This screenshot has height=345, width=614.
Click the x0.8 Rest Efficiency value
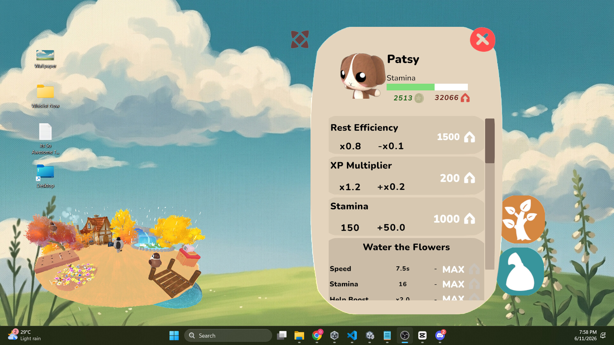[x=350, y=146]
